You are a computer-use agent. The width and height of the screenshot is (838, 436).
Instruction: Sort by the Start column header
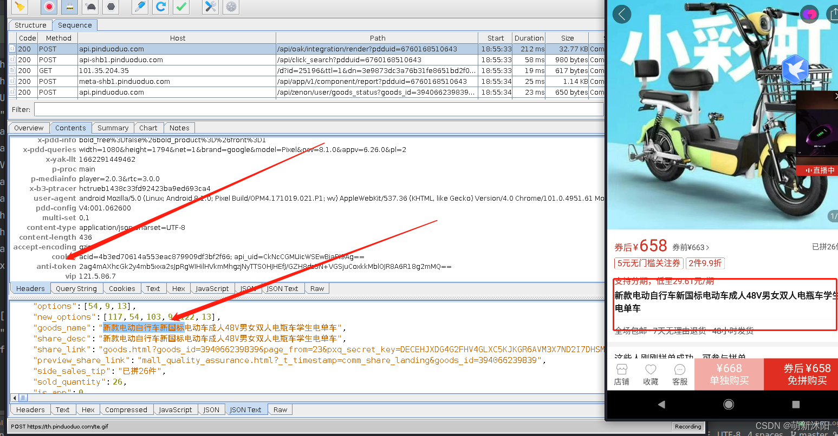tap(496, 38)
